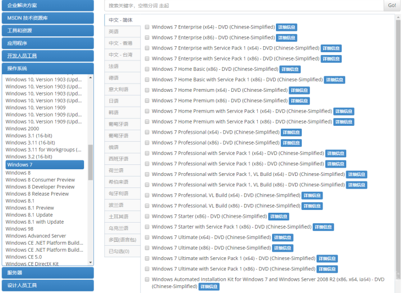
Task: Click the OS list scrollbar down arrow
Action: point(91,262)
